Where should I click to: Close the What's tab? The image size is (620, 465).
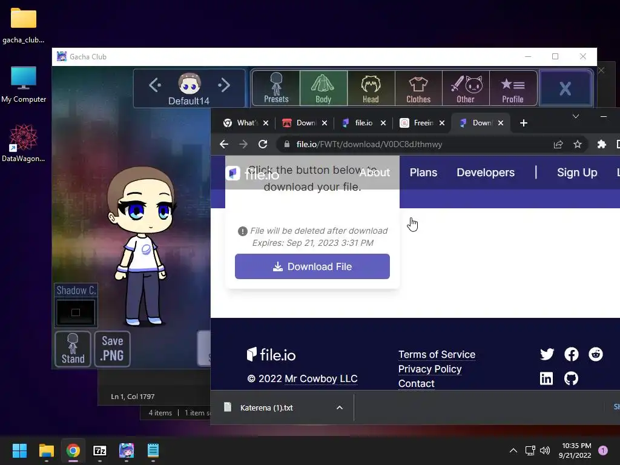point(266,123)
